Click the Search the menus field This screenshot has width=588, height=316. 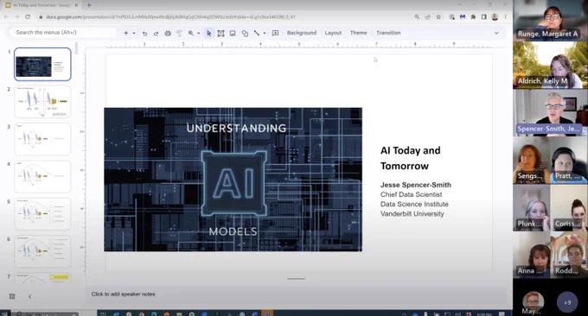point(62,33)
